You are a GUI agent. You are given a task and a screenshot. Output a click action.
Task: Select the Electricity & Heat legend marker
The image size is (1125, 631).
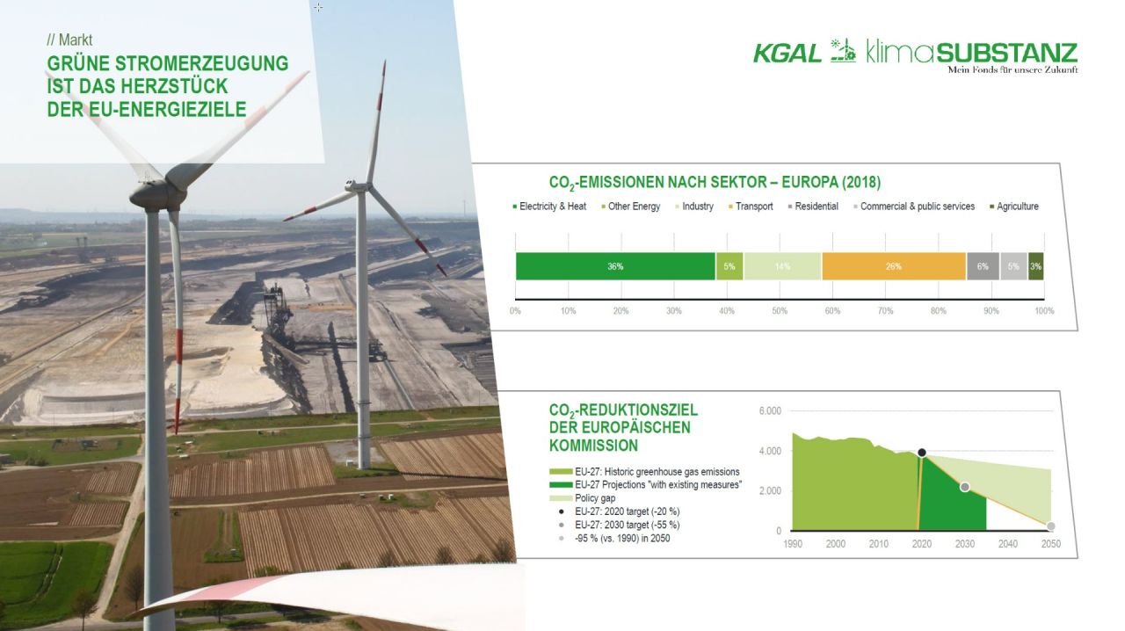click(x=515, y=207)
